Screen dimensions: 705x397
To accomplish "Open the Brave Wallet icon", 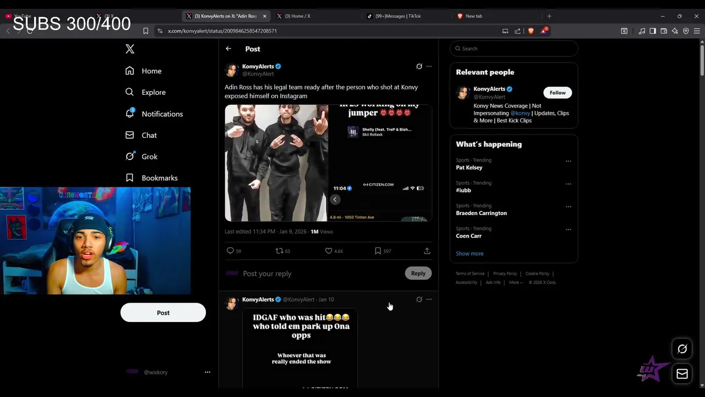I will [664, 31].
